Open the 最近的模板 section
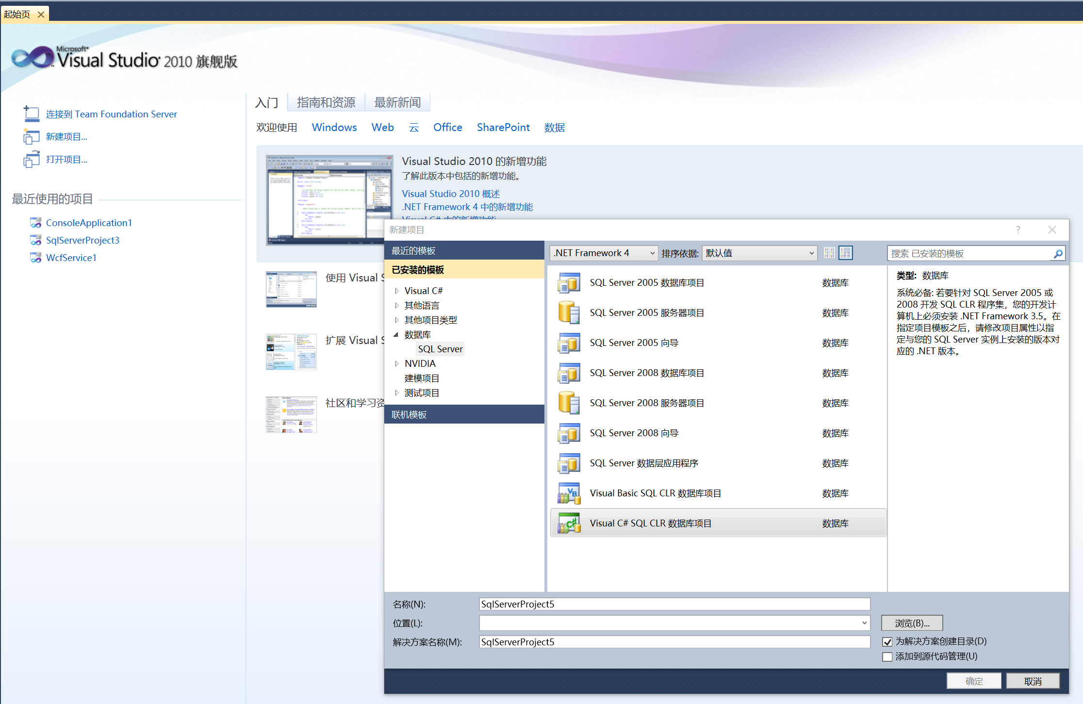 464,250
